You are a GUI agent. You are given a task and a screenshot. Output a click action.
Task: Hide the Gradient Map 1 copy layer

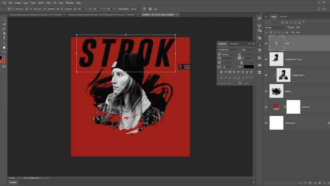click(266, 59)
